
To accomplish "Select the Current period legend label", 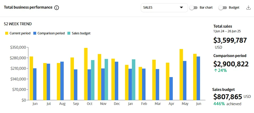I will (x=20, y=33).
